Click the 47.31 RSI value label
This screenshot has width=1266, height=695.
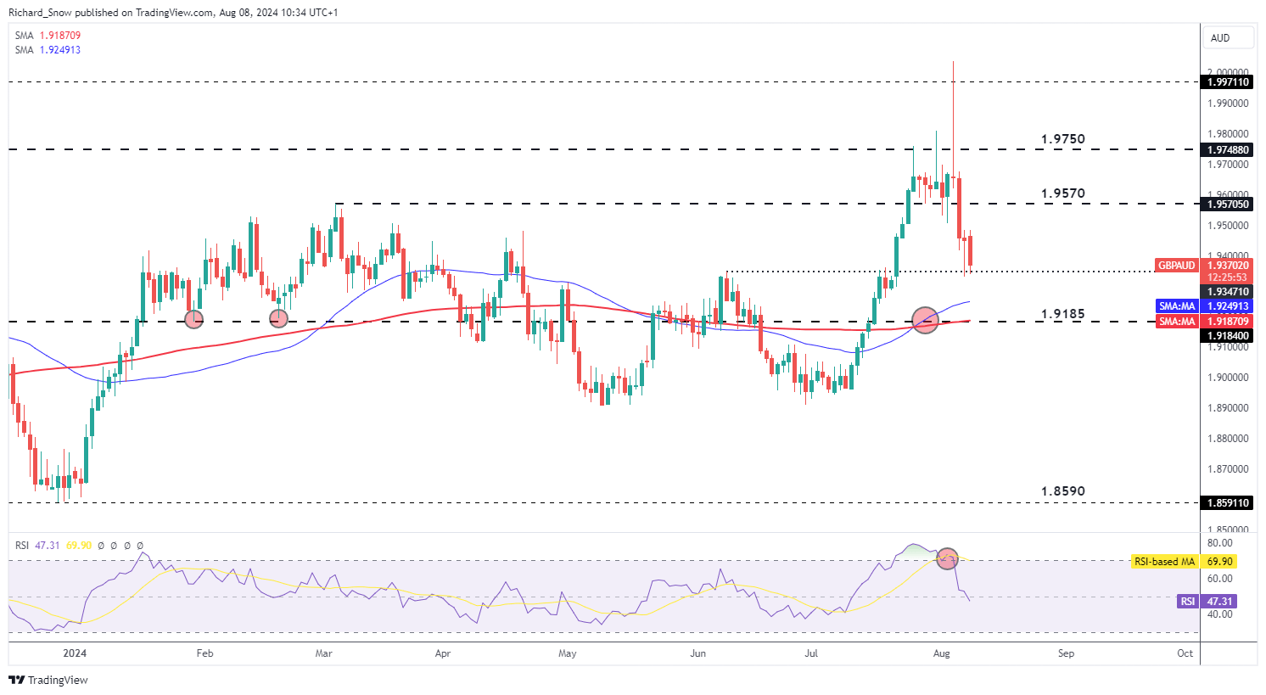pos(1219,602)
